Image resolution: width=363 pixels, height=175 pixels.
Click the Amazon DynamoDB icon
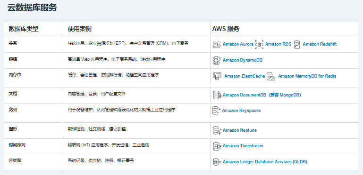[217, 60]
